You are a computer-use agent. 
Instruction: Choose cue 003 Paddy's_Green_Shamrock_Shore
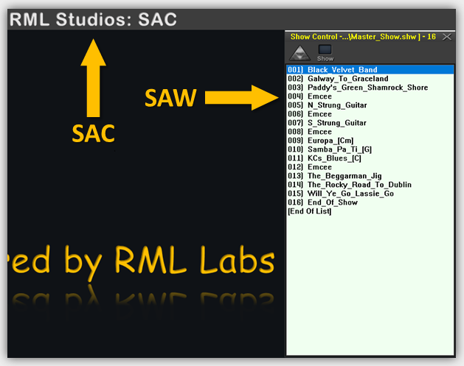click(x=357, y=88)
